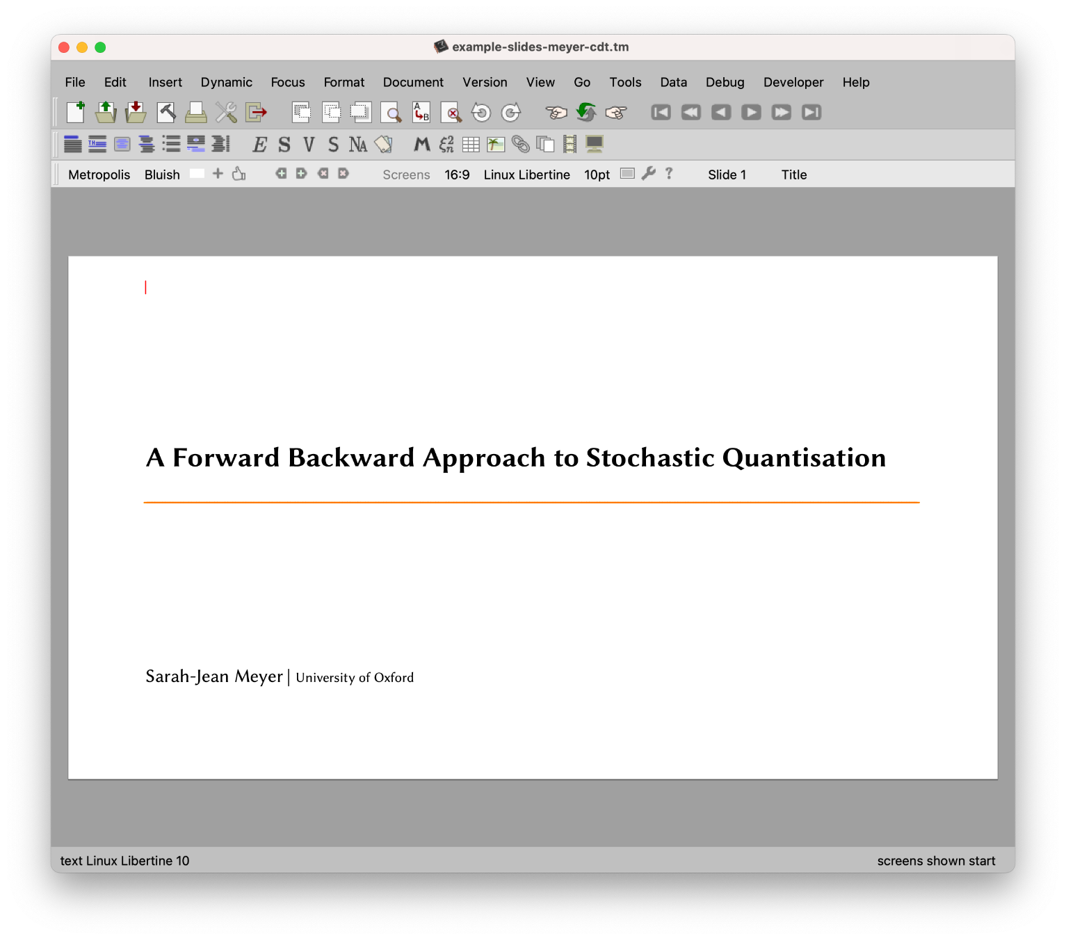Click the green reload arrows icon
This screenshot has height=940, width=1066.
tap(586, 112)
